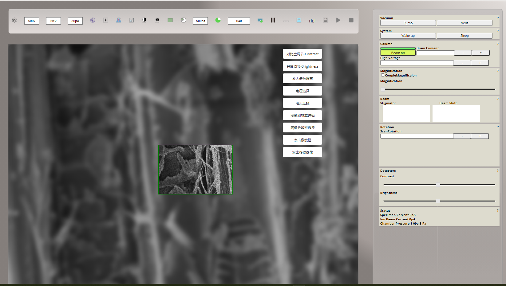Click the contrast half-circle icon
The height and width of the screenshot is (286, 506).
pyautogui.click(x=144, y=20)
